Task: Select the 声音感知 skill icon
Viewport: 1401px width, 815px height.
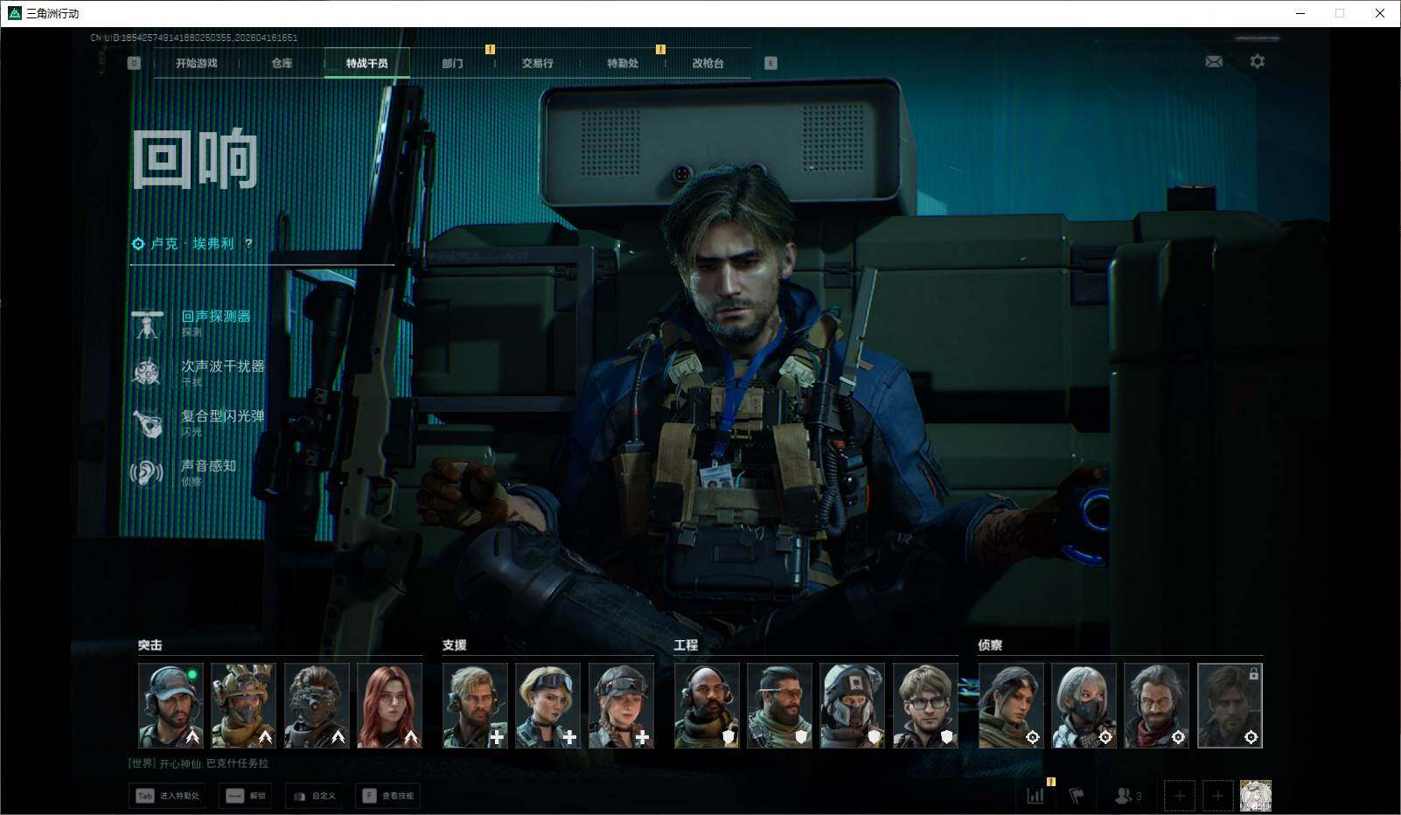Action: coord(147,472)
